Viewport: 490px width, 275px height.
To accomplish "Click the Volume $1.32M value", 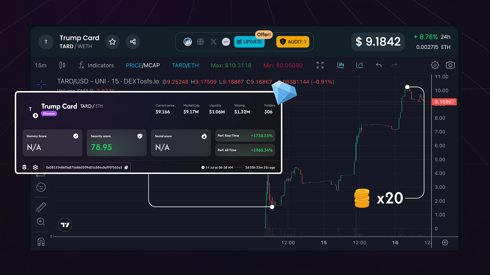I will pyautogui.click(x=242, y=112).
